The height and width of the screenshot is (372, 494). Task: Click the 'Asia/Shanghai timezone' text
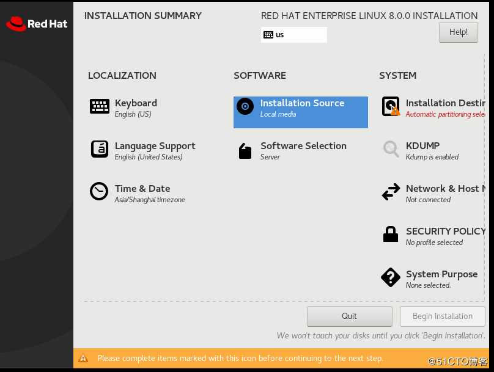pos(150,200)
